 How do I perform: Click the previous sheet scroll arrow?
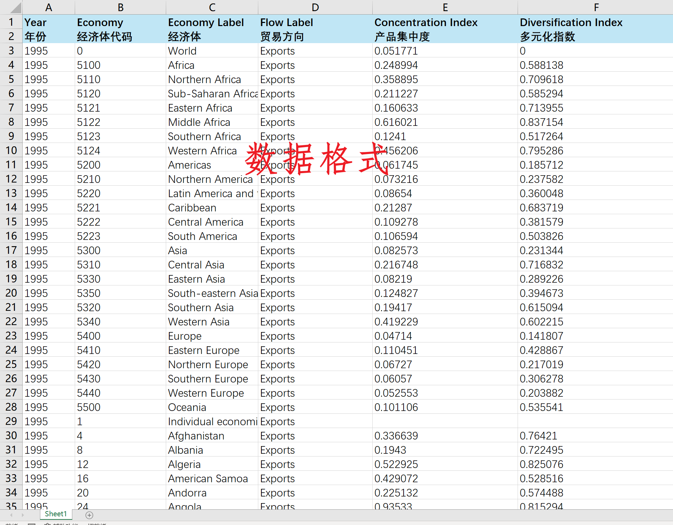11,515
